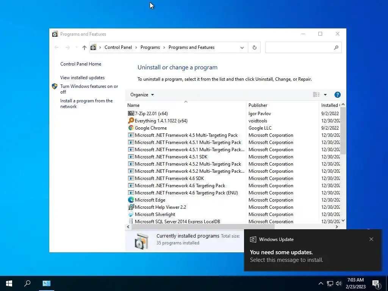Click the Microsoft Edge icon in list

pyautogui.click(x=131, y=200)
